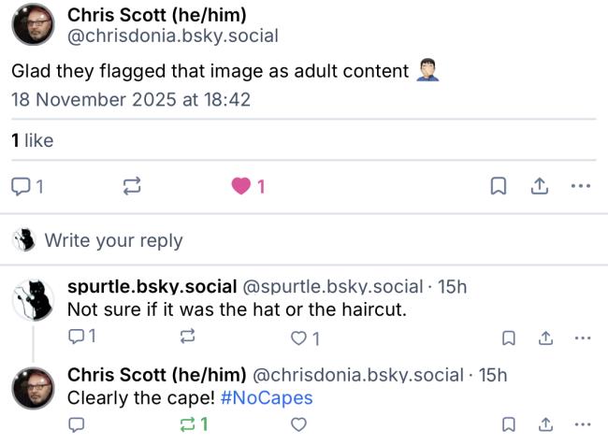The image size is (608, 445).
Task: Undo repost on 'Clearly the cape!' comment
Action: click(188, 425)
